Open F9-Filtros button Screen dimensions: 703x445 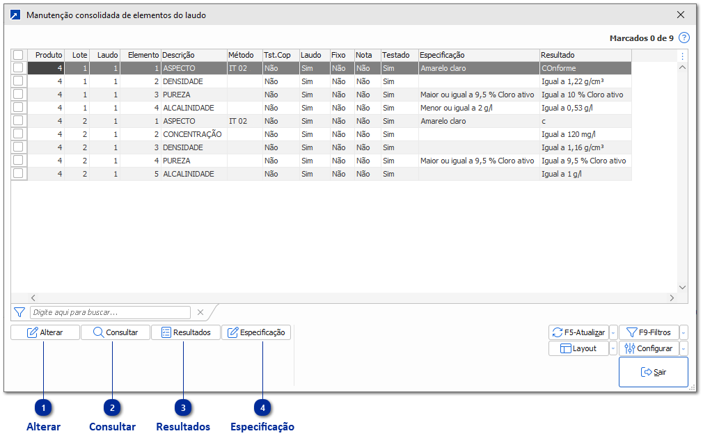pyautogui.click(x=649, y=332)
